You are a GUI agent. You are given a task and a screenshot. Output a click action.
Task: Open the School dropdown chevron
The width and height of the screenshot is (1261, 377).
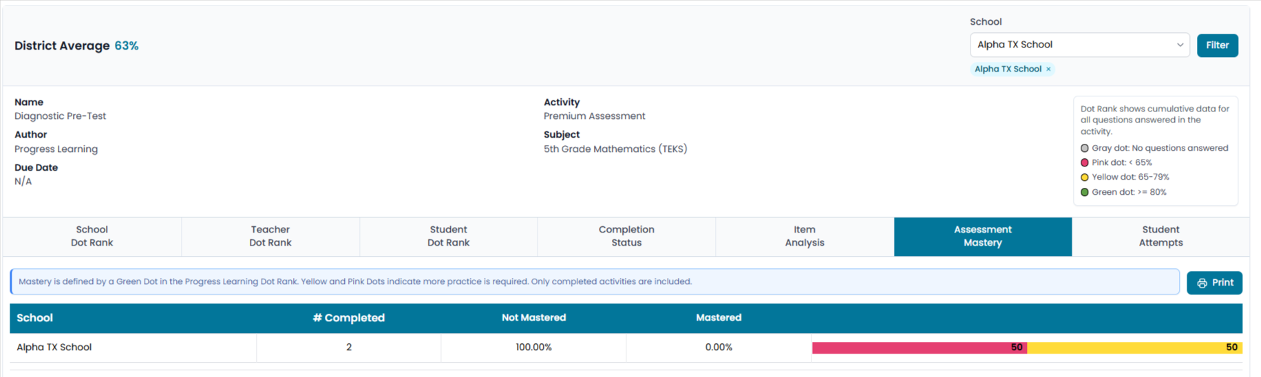pos(1180,45)
